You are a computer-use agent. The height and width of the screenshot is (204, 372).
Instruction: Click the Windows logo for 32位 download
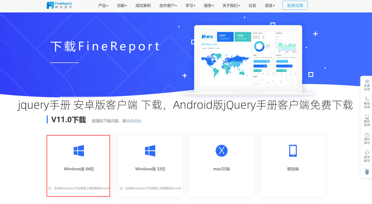pyautogui.click(x=150, y=151)
